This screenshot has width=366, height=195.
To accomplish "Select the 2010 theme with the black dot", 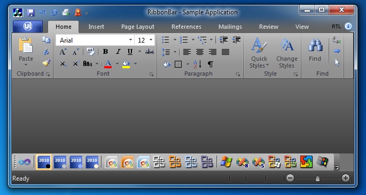I will click(x=44, y=162).
